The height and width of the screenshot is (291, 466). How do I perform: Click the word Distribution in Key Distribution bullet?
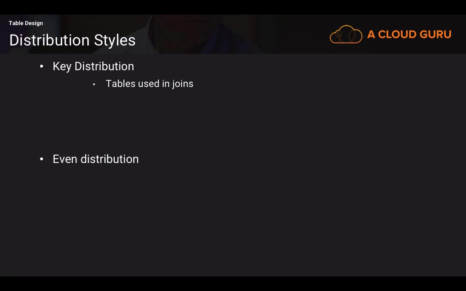click(104, 67)
